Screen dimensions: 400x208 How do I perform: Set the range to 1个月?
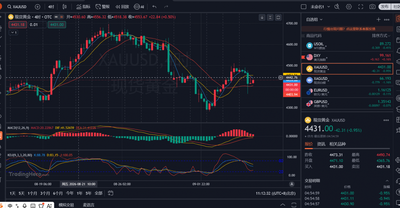click(x=32, y=193)
